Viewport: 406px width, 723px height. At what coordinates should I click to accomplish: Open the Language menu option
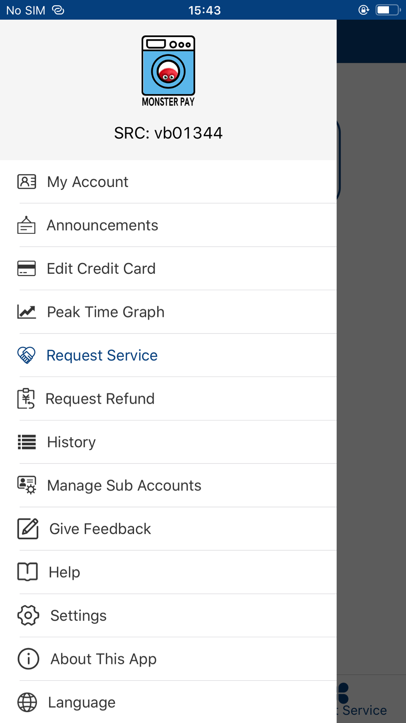pos(82,702)
